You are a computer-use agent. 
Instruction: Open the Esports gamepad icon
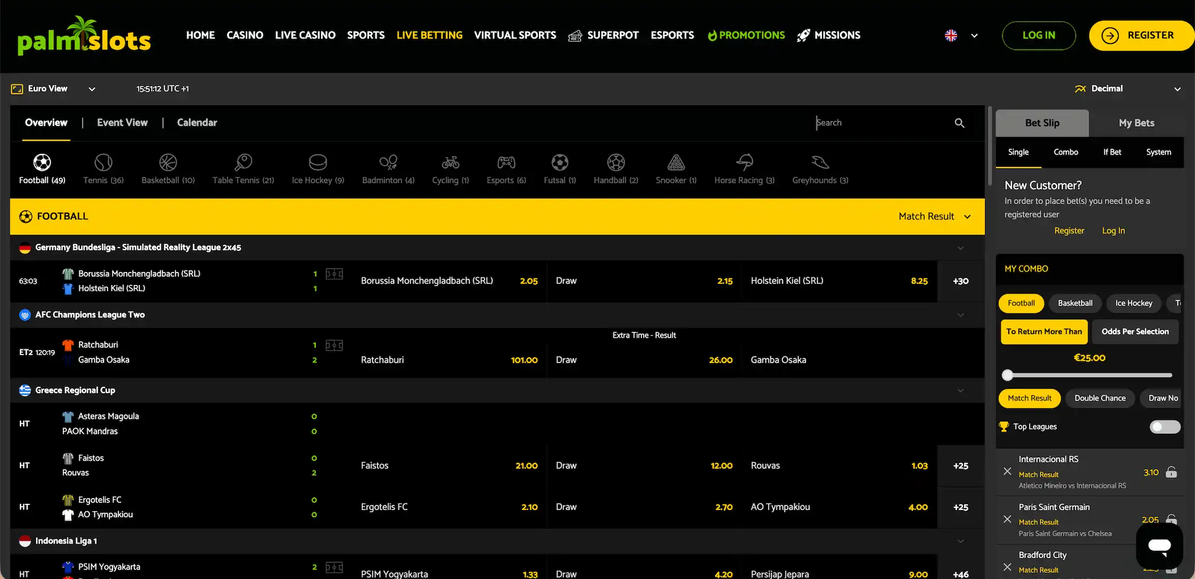point(506,163)
